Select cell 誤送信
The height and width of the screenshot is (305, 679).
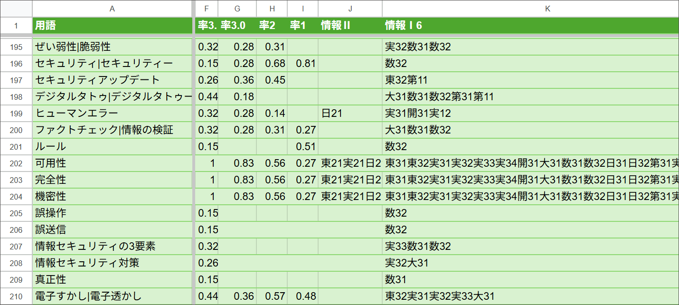pos(113,229)
